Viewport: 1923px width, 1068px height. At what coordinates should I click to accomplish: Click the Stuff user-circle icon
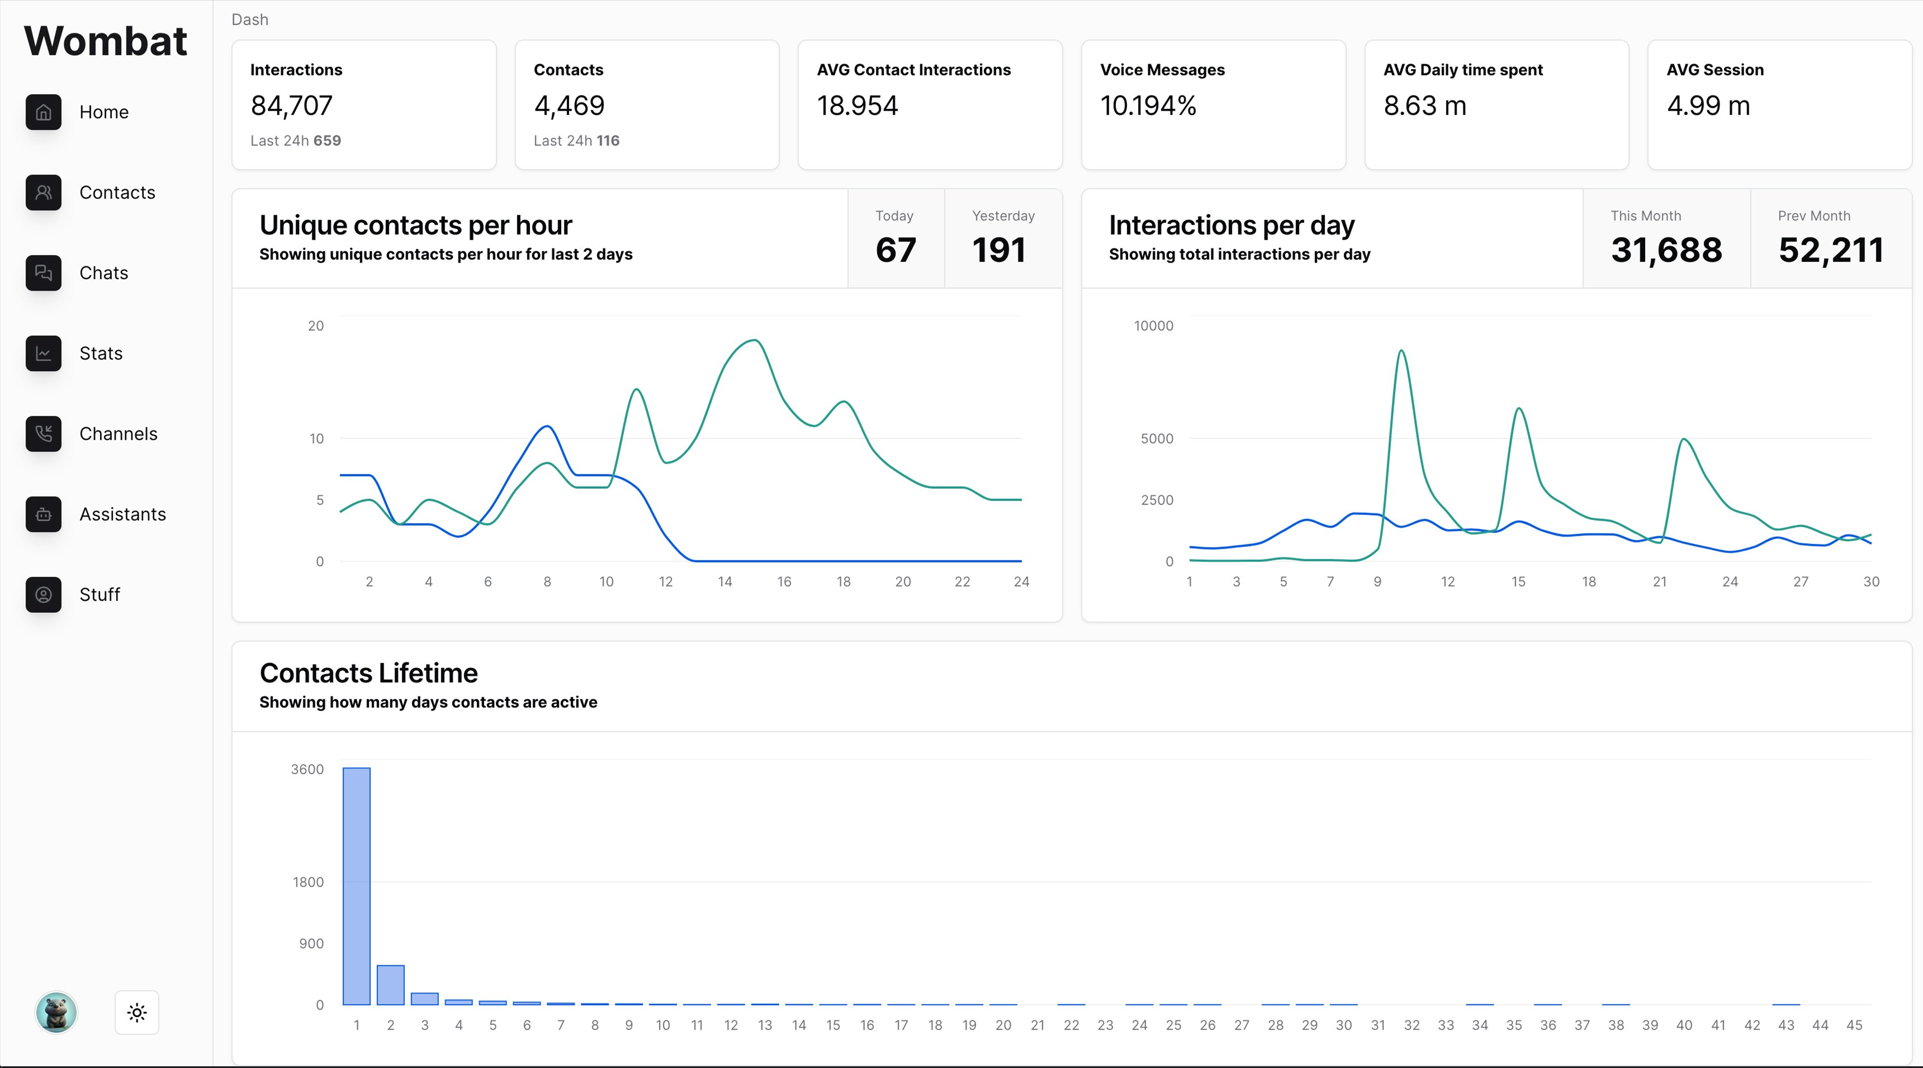point(43,595)
